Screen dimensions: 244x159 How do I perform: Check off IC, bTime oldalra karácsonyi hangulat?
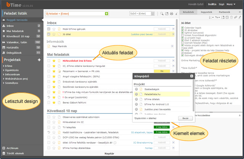(49, 66)
